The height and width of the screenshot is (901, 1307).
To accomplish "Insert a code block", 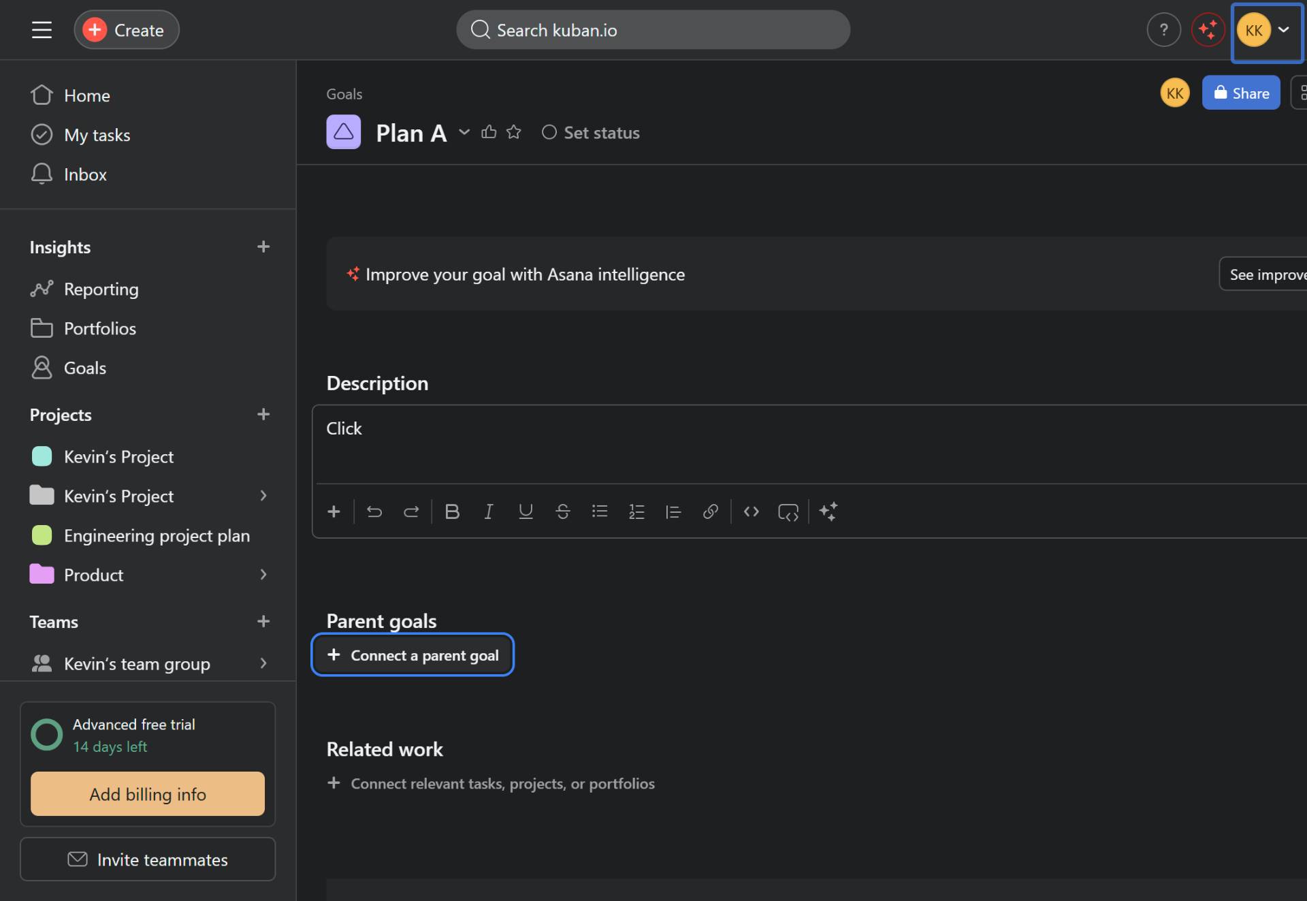I will click(x=788, y=511).
